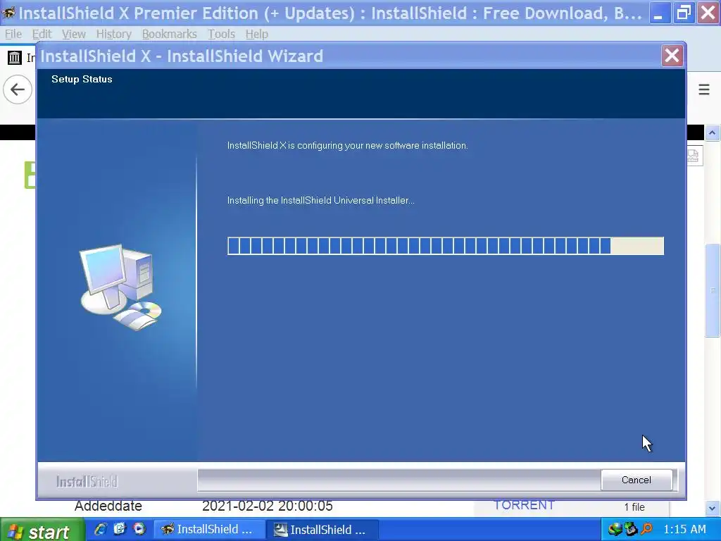Open the TORRENT download link
Image resolution: width=721 pixels, height=541 pixels.
point(524,504)
